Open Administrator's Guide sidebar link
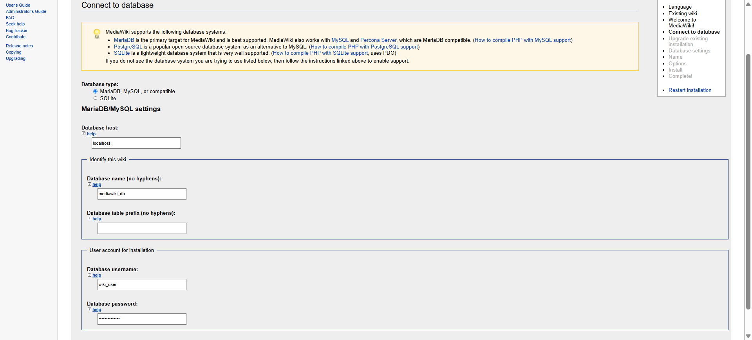752x340 pixels. coord(26,11)
